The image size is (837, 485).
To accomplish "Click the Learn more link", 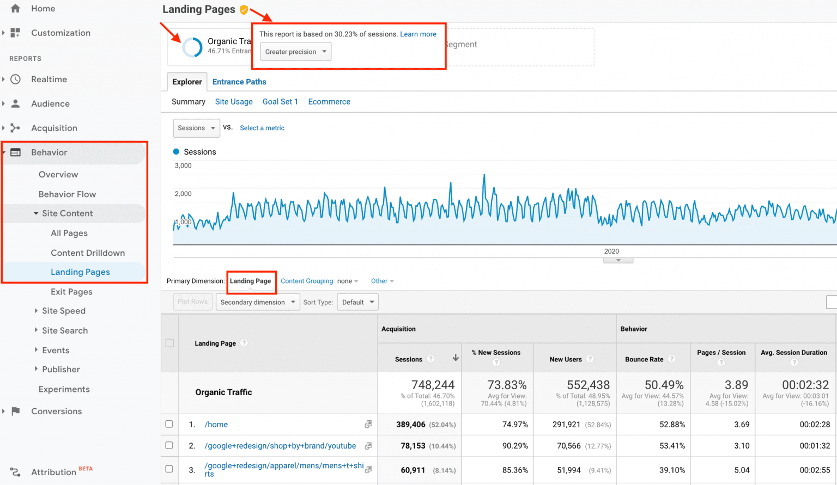I will point(418,34).
